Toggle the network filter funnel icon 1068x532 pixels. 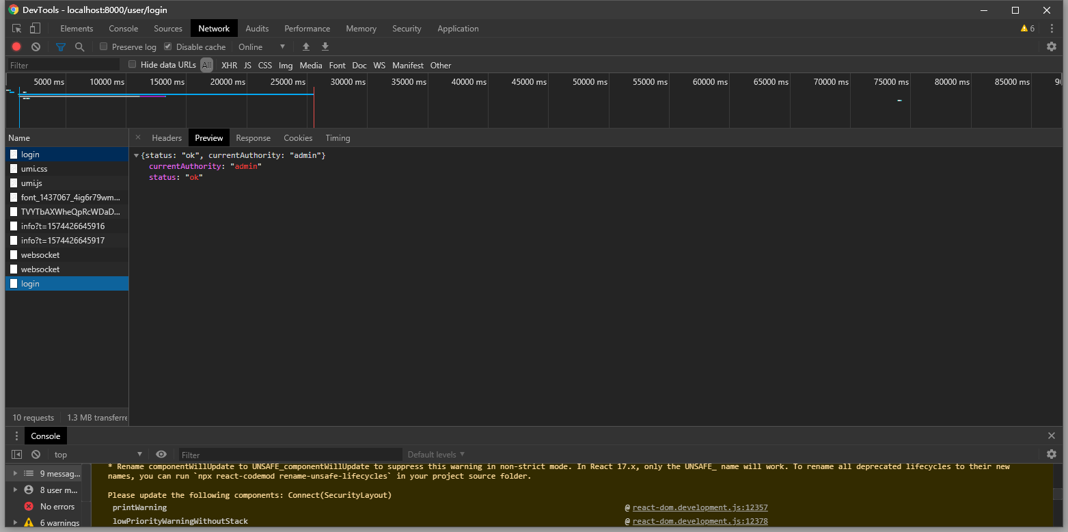click(x=61, y=47)
